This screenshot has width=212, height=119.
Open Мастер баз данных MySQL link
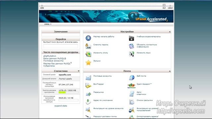pos(57,63)
